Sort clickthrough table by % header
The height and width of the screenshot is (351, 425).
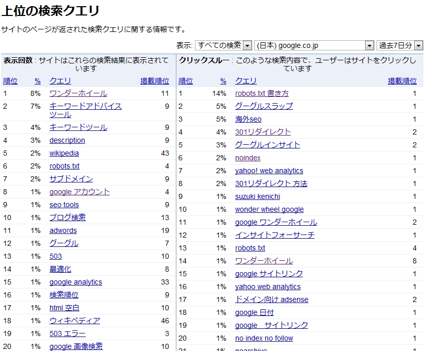coord(223,81)
